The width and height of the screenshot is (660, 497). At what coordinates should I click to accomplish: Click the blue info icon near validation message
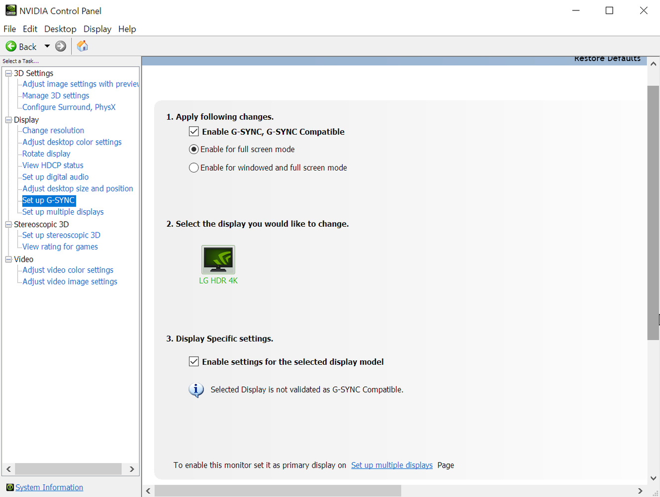(196, 390)
